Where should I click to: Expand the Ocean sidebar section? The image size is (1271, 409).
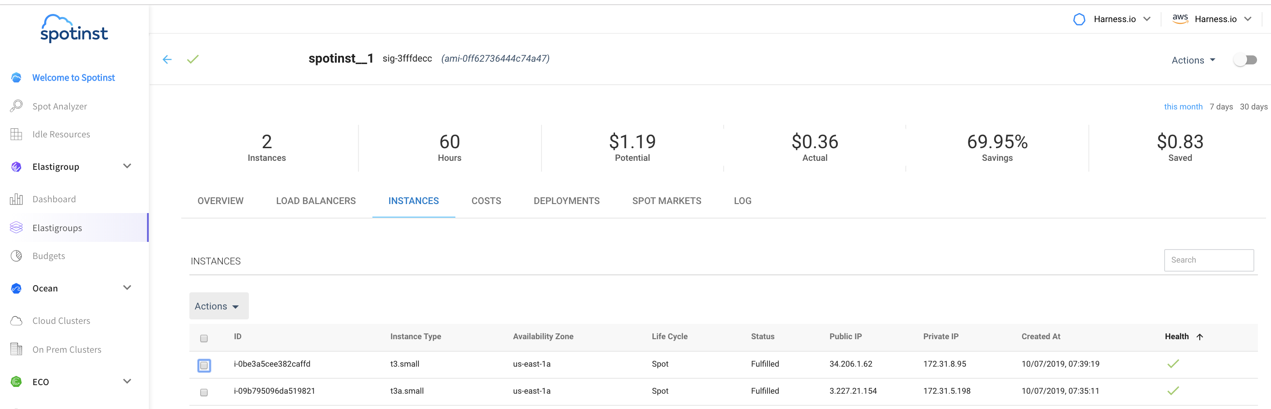(127, 288)
